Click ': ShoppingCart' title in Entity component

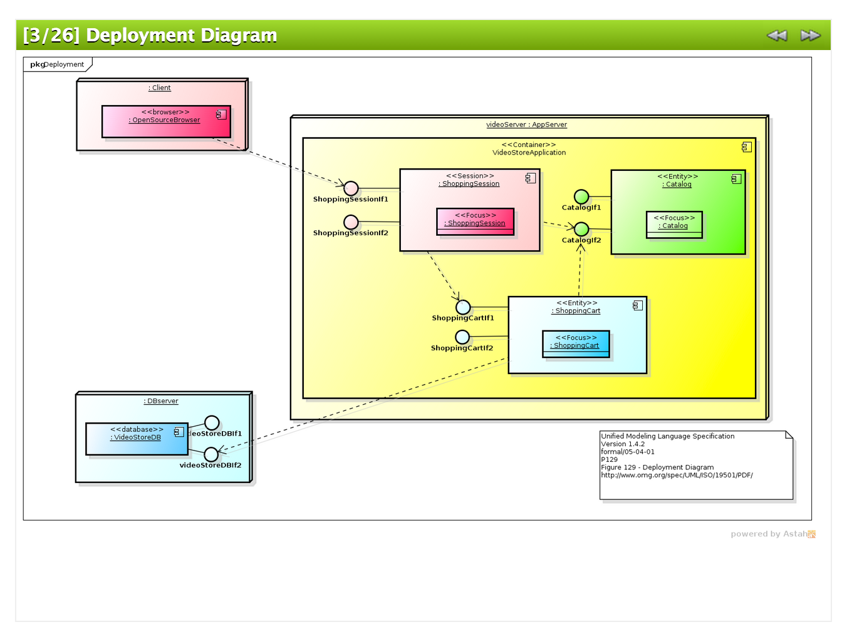(576, 311)
